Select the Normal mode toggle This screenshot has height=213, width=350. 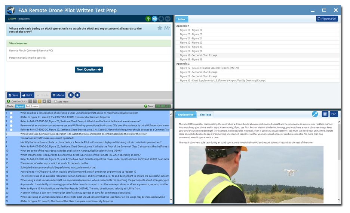(x=20, y=106)
